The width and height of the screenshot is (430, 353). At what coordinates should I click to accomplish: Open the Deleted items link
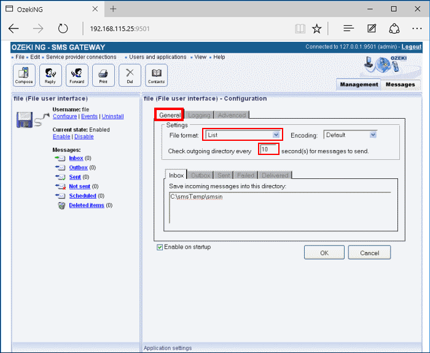pos(87,205)
